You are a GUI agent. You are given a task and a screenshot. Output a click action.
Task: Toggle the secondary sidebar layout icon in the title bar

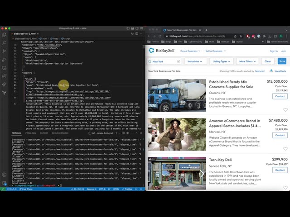click(137, 28)
